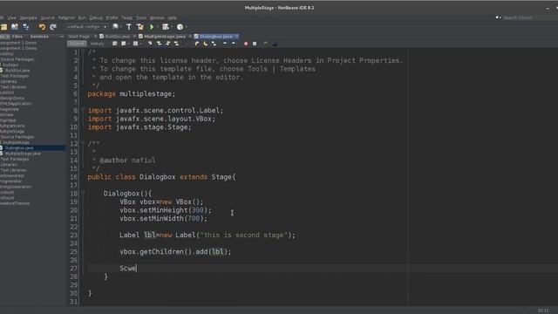Minimize the Projects panel group

pyautogui.click(x=62, y=37)
